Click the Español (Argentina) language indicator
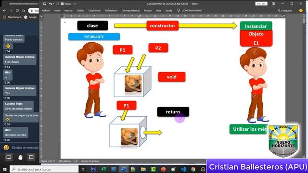 coord(90,161)
